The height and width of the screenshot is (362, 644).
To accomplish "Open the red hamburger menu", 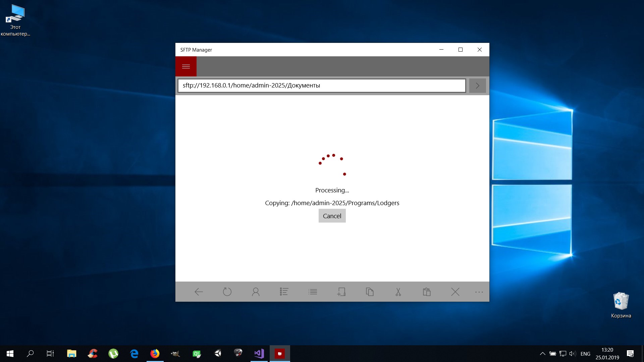I will pyautogui.click(x=186, y=66).
